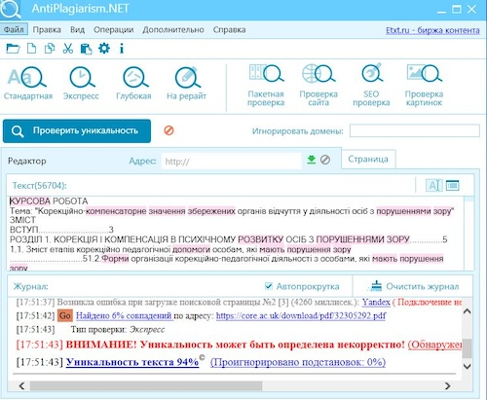Screen dimensions: 487x400
Task: Select the Экспресс check icon
Action: [81, 83]
